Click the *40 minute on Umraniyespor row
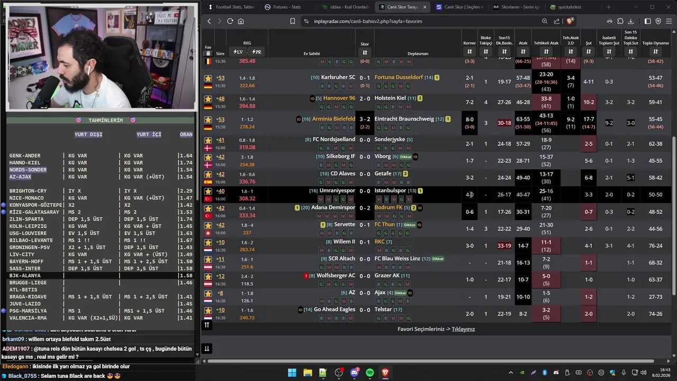The width and height of the screenshot is (677, 381). [221, 191]
